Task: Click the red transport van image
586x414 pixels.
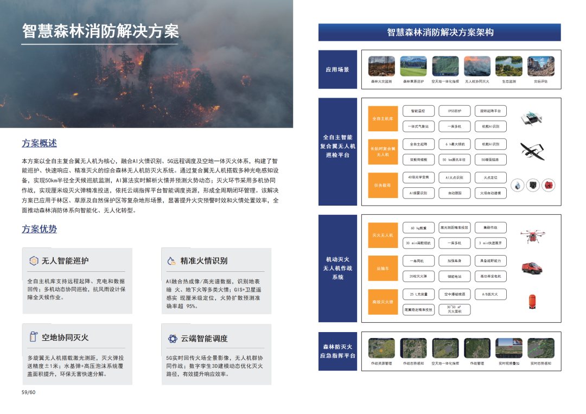Action: coord(532,269)
